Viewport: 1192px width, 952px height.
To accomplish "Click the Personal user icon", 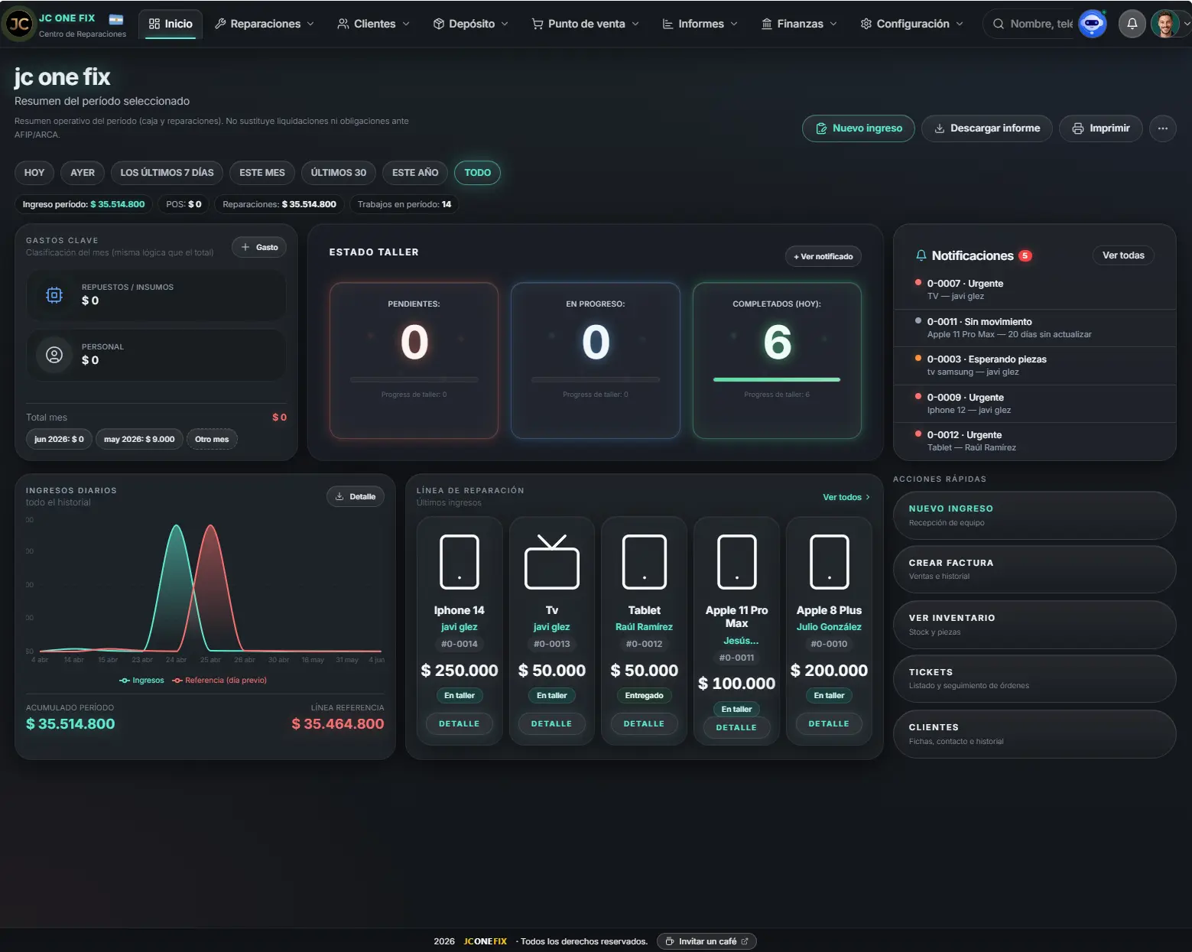I will (54, 354).
